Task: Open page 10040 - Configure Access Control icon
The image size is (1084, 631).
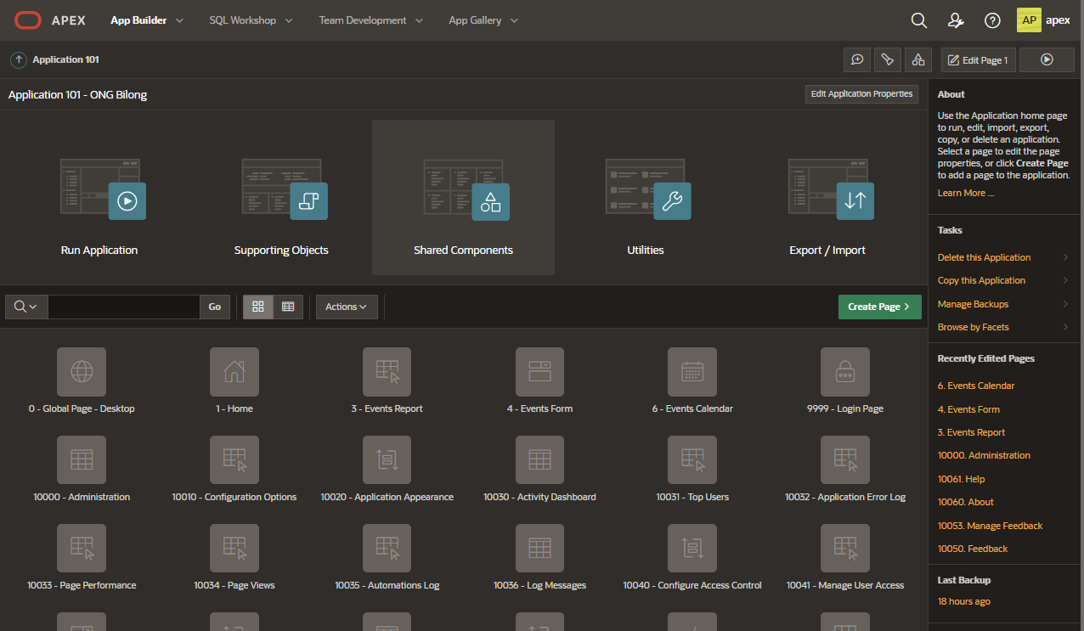Action: pos(692,549)
